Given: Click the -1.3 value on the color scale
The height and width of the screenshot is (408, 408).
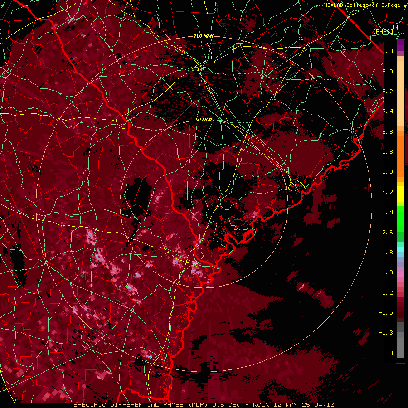Looking at the screenshot, I should pyautogui.click(x=386, y=333).
